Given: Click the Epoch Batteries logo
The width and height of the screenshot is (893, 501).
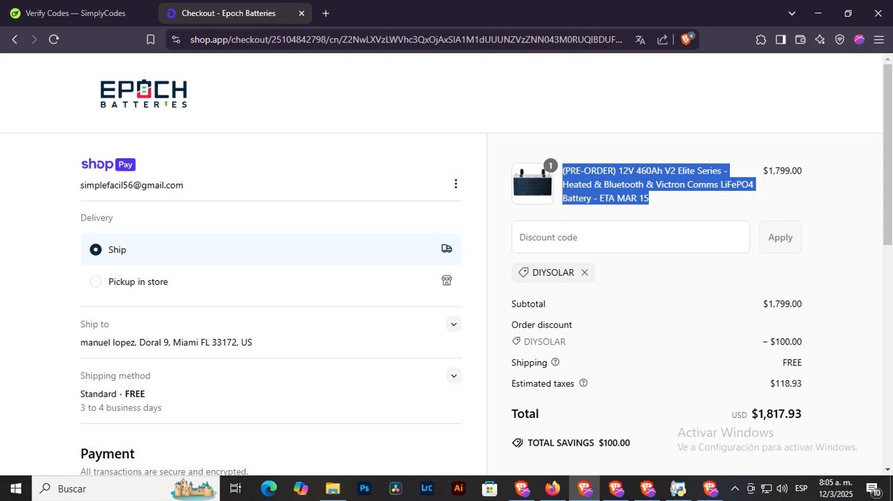Looking at the screenshot, I should click(143, 94).
